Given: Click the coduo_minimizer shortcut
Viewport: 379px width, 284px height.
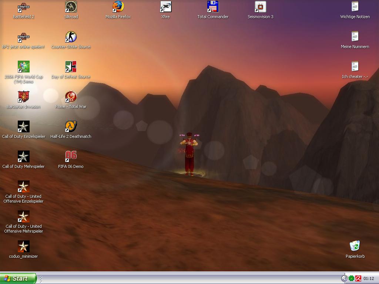Looking at the screenshot, I should (24, 247).
